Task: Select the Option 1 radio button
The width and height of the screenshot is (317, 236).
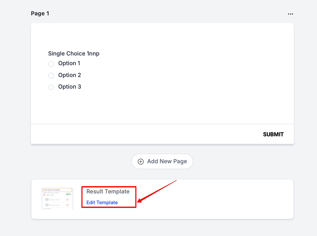Action: coord(51,64)
